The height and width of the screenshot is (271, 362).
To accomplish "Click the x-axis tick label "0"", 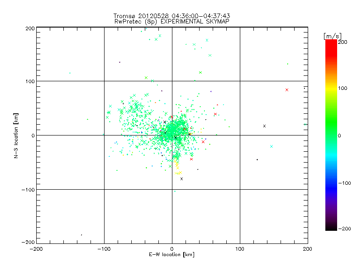I will pyautogui.click(x=172, y=249).
